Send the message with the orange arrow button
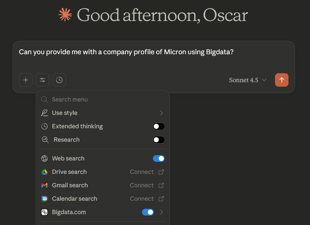 (282, 80)
